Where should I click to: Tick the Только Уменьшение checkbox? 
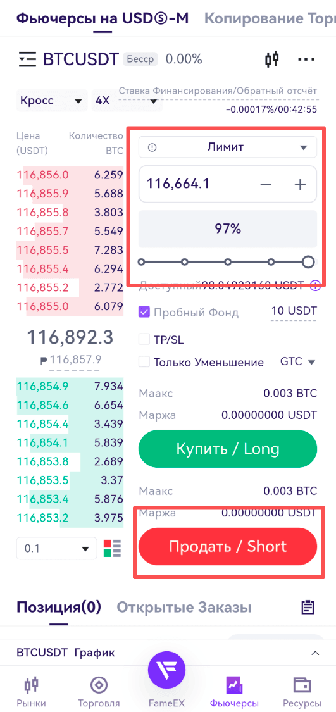pyautogui.click(x=144, y=362)
